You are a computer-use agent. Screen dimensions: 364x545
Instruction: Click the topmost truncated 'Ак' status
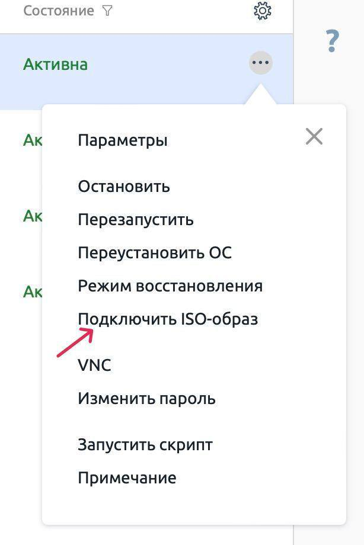(x=32, y=140)
